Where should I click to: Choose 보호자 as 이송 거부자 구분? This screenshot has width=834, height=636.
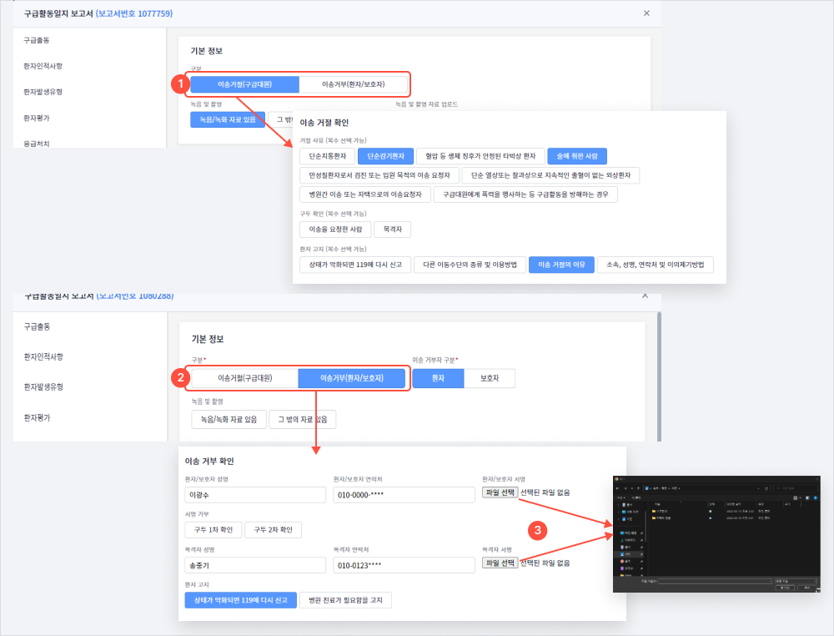coord(490,378)
